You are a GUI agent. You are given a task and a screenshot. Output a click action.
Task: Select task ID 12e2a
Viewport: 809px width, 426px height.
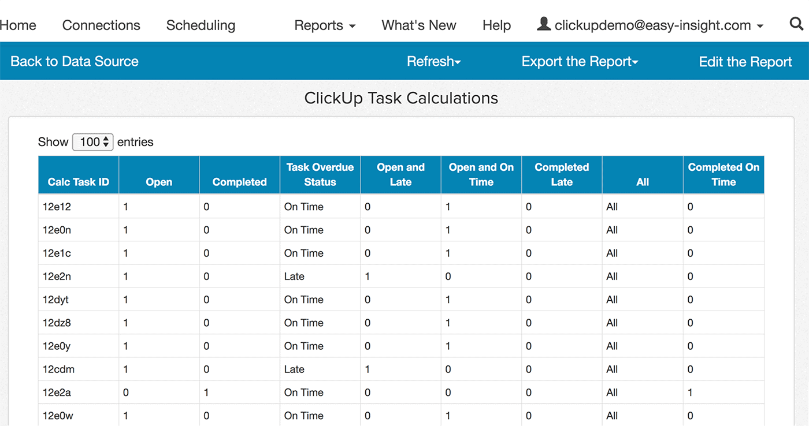click(x=57, y=393)
